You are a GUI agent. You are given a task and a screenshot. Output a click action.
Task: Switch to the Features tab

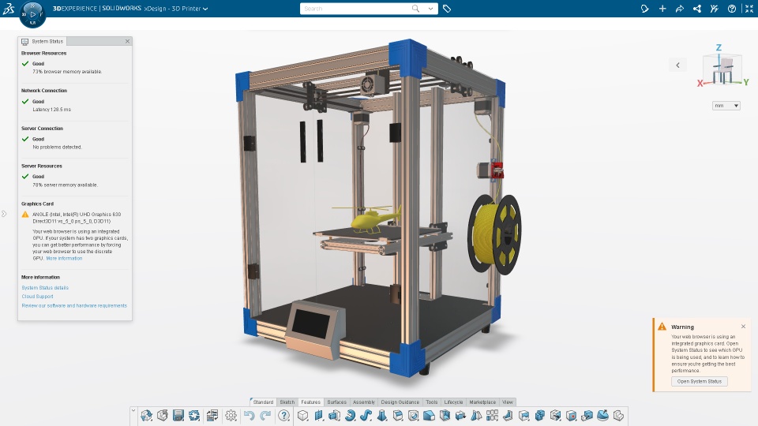pyautogui.click(x=310, y=402)
